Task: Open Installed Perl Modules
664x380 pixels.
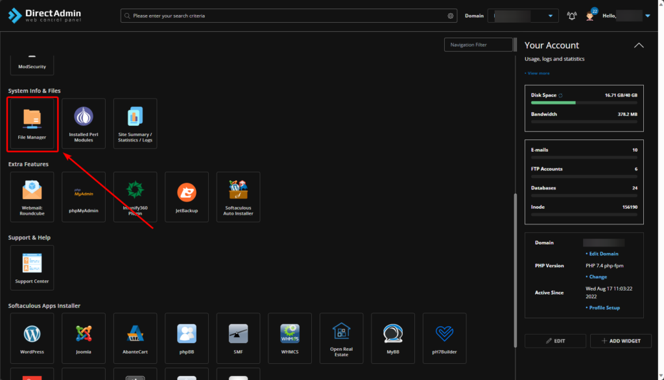Action: pyautogui.click(x=84, y=123)
